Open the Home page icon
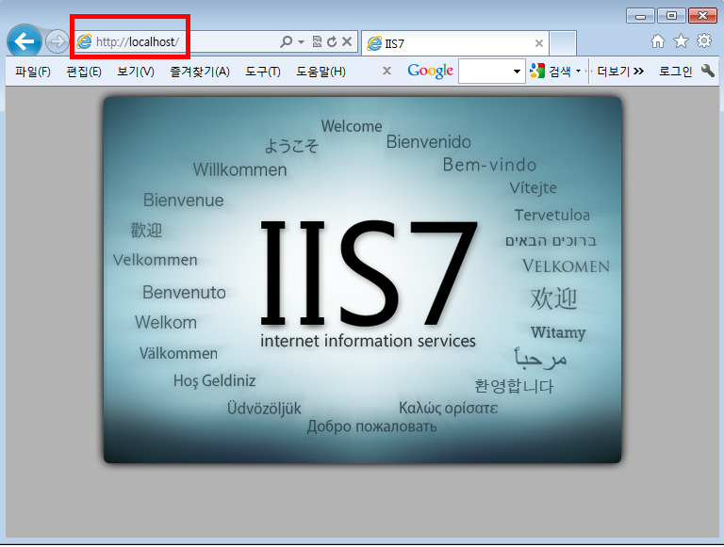The width and height of the screenshot is (724, 547). point(658,41)
